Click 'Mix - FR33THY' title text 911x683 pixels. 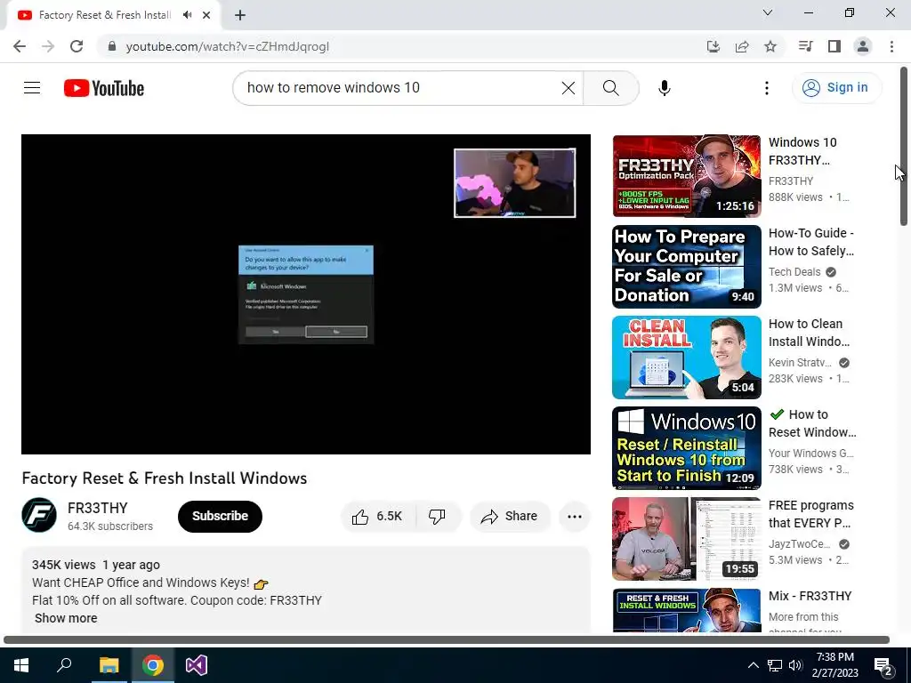point(810,596)
